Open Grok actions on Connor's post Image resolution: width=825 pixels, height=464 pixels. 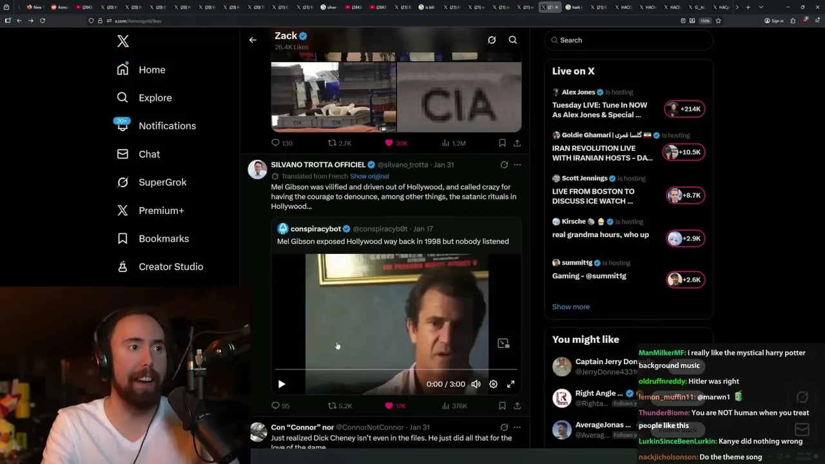[x=504, y=427]
